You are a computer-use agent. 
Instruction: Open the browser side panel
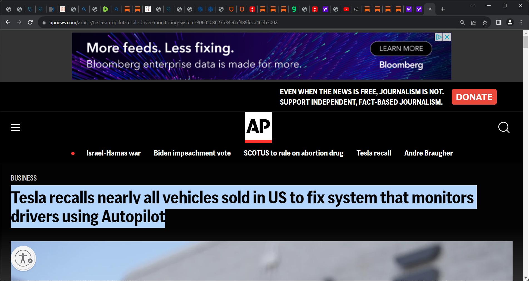click(499, 22)
